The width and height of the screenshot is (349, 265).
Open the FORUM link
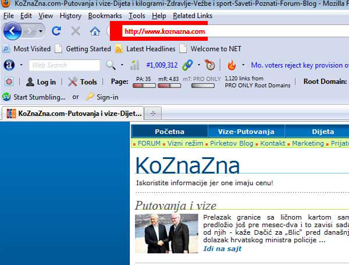[x=149, y=143]
